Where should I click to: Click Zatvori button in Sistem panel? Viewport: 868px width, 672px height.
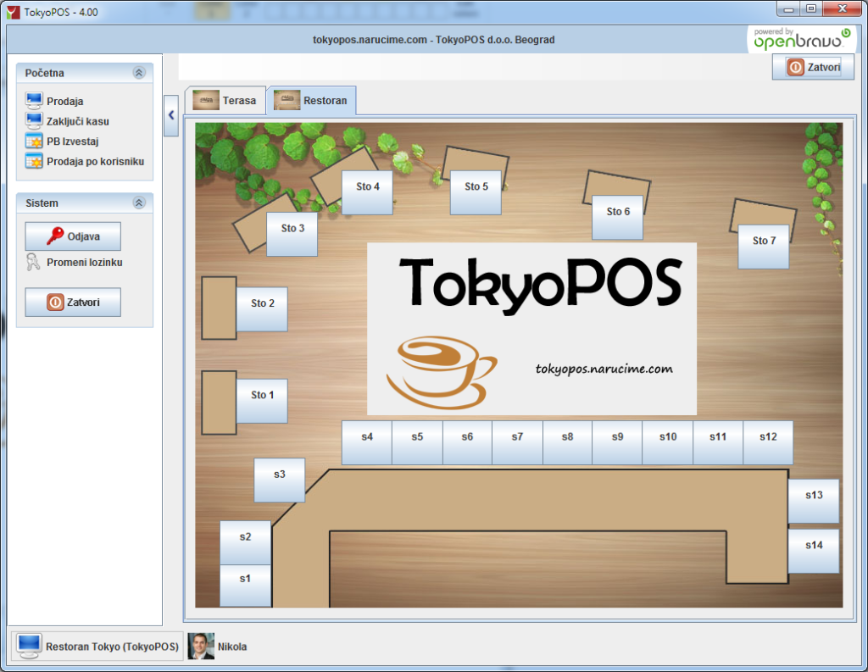73,303
